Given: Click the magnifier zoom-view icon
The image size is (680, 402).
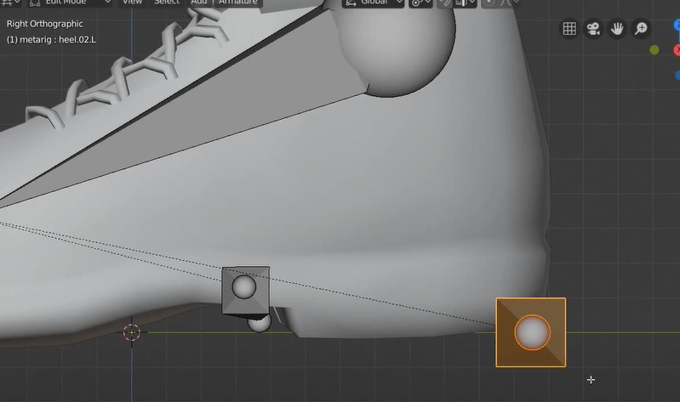Looking at the screenshot, I should [641, 29].
